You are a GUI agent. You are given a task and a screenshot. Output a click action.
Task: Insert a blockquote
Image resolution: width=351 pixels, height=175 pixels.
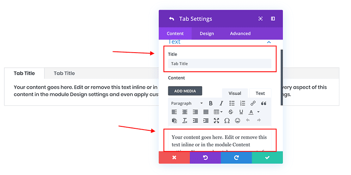[264, 103]
